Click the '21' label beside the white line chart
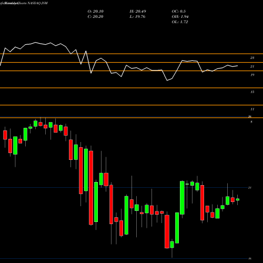Image resolution: width=263 pixels, height=263 pixels. point(252,66)
